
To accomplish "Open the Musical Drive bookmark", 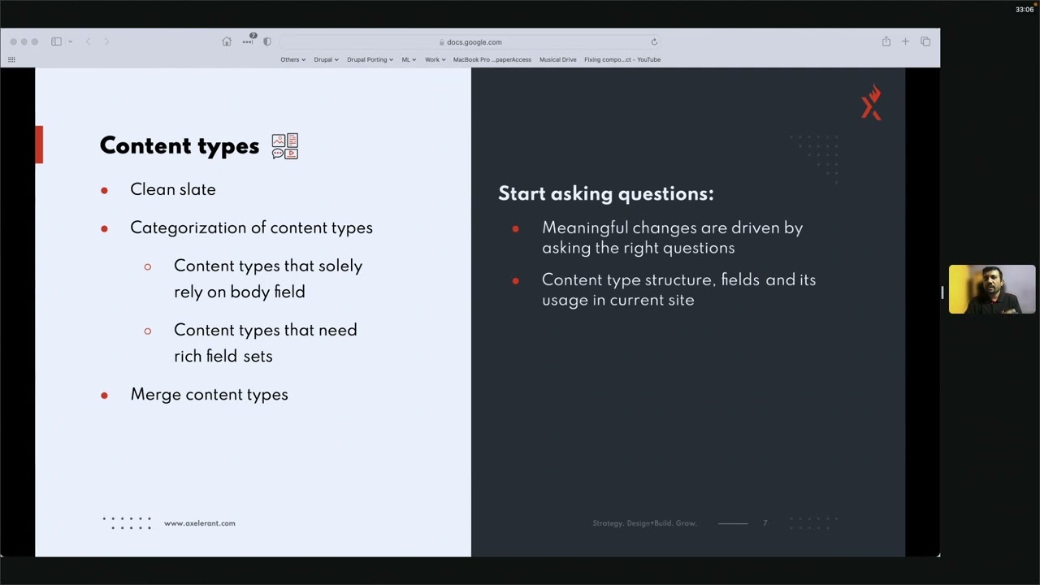I will tap(557, 59).
